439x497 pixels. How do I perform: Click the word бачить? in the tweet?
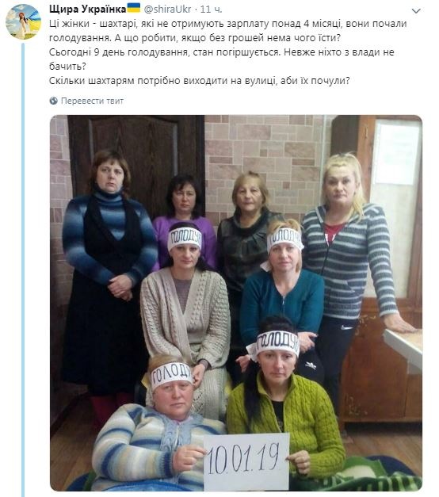67,67
